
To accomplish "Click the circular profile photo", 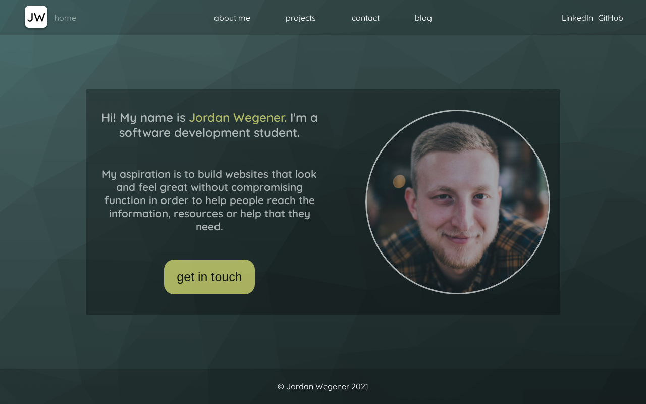I will click(x=458, y=202).
